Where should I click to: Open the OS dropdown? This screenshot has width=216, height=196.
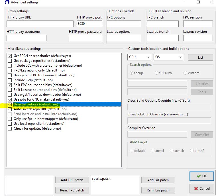pos(168,57)
